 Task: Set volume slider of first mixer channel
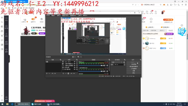point(91,65)
